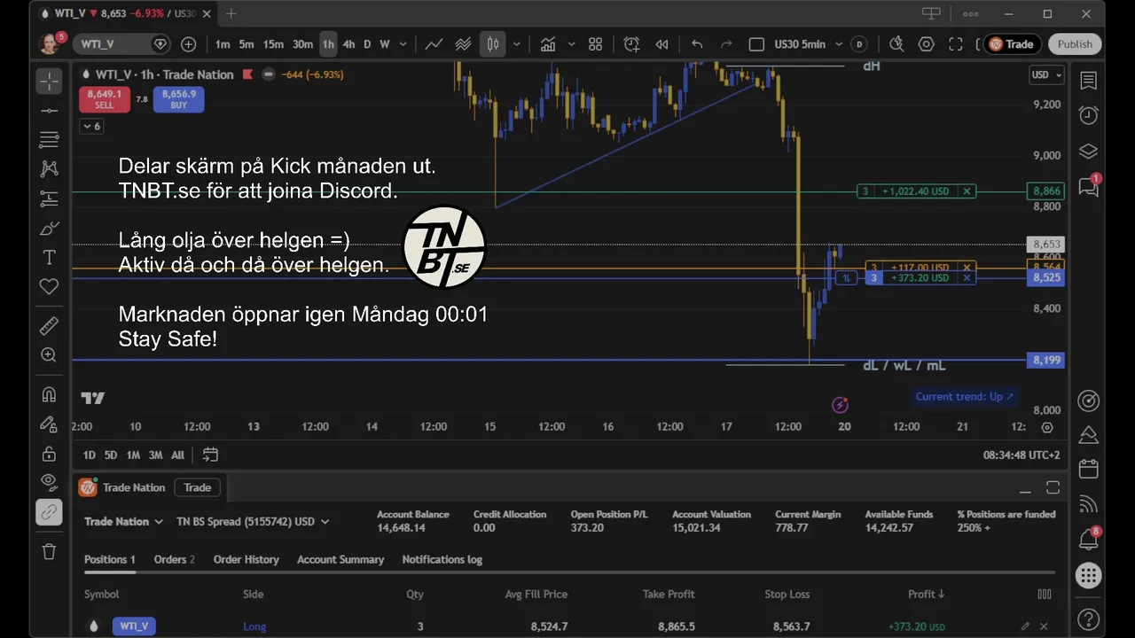Sort positions by the Profit column header

pyautogui.click(x=926, y=595)
